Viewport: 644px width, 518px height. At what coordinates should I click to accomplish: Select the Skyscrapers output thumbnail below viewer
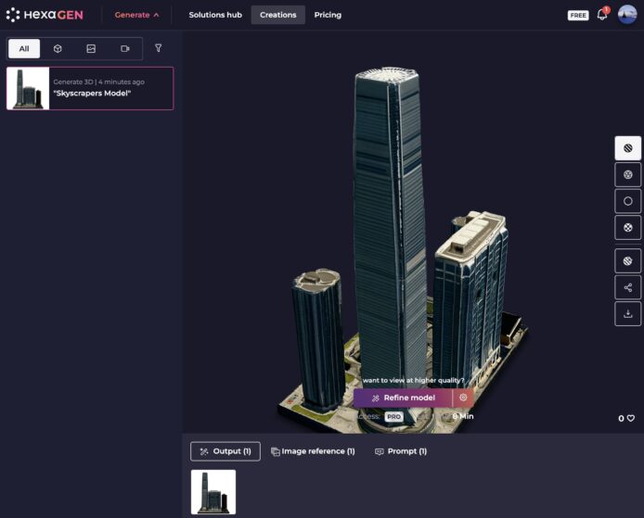(213, 491)
